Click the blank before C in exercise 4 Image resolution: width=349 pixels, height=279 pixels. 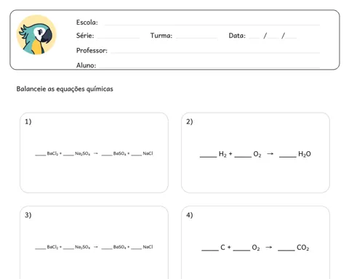(x=210, y=250)
